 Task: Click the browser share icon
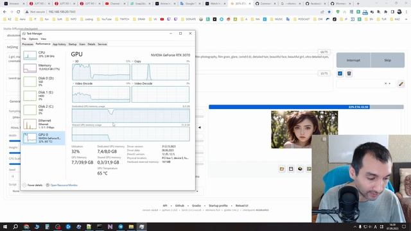(x=322, y=12)
